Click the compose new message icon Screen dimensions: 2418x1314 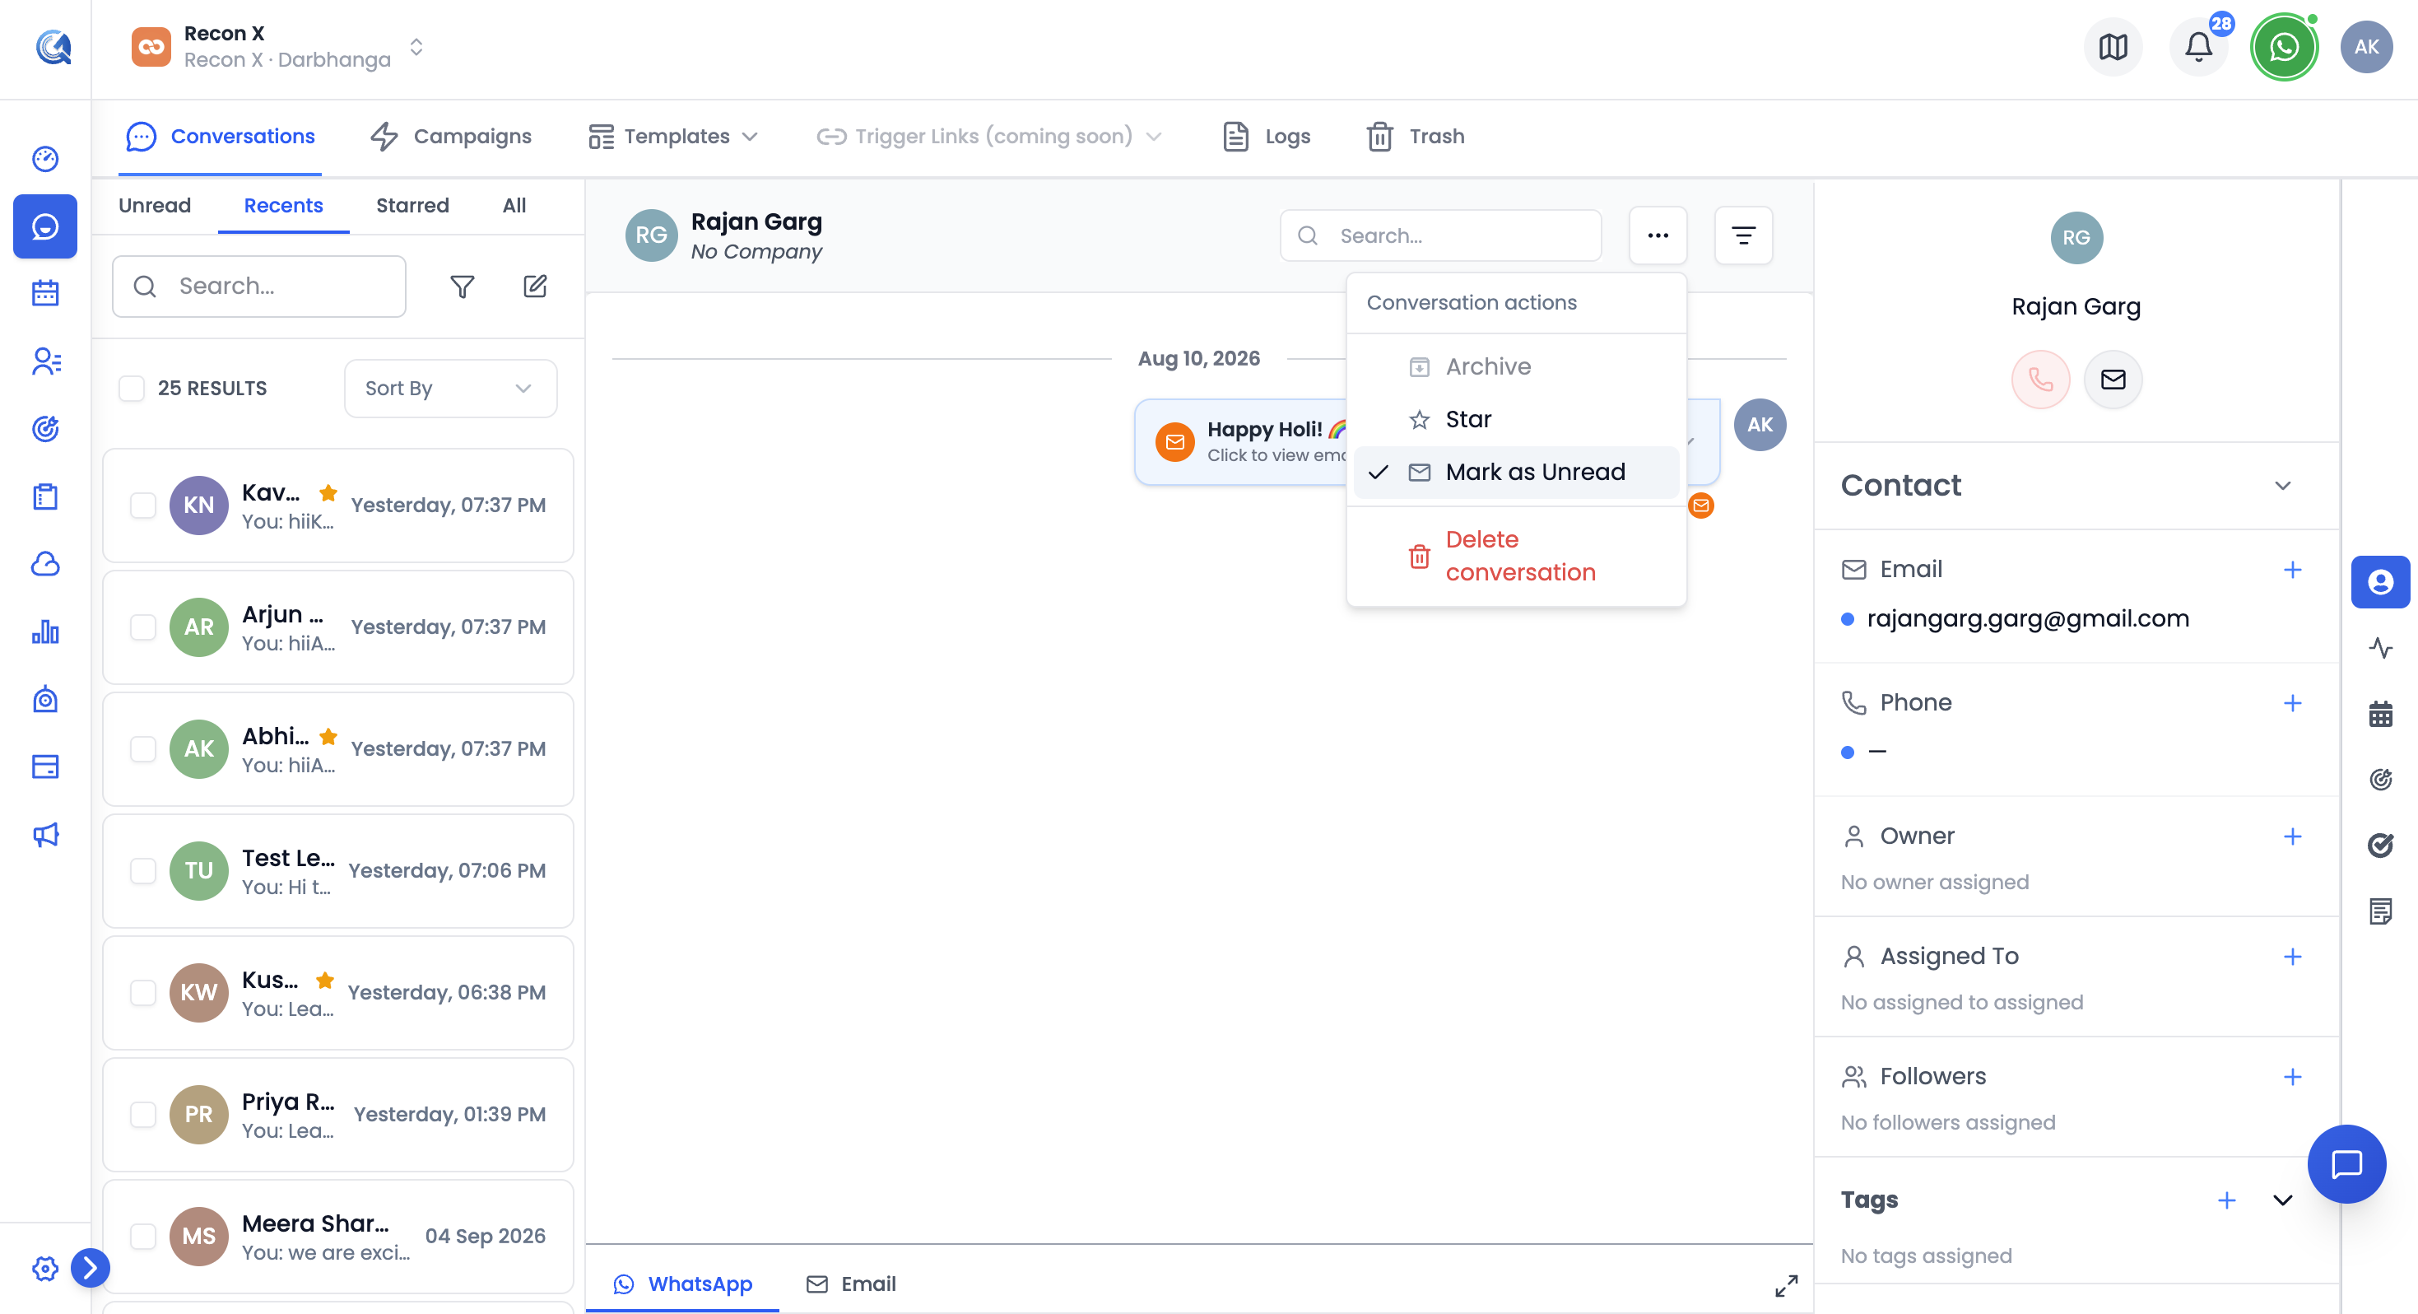(535, 287)
